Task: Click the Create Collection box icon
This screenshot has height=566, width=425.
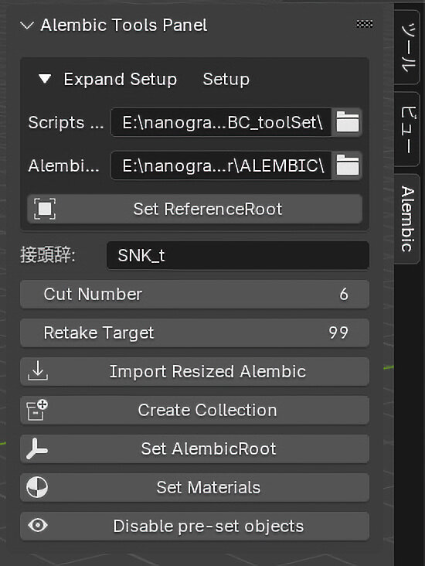Action: pyautogui.click(x=38, y=410)
